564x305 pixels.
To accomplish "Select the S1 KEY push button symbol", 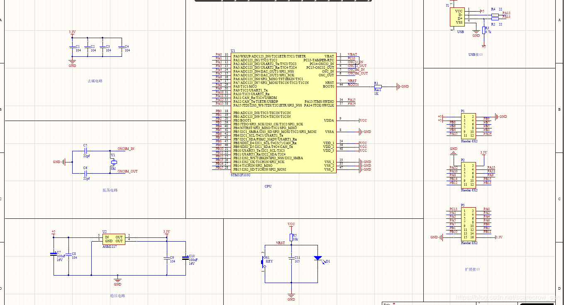I will click(x=264, y=261).
